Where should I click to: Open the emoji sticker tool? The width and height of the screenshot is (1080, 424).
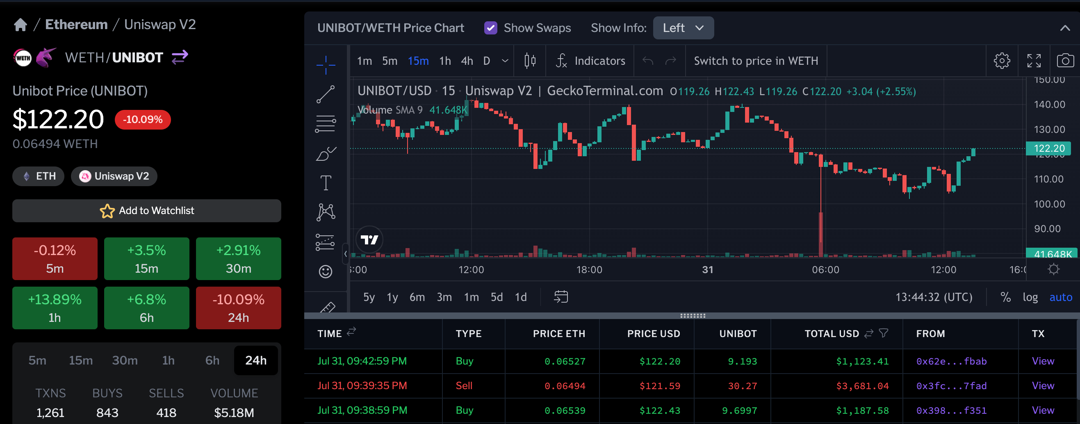coord(325,271)
